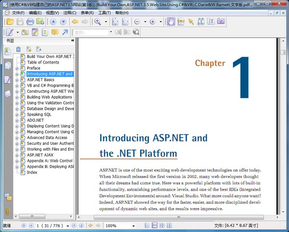The height and width of the screenshot is (232, 289).
Task: Open the 编辑(E) menu
Action: 35,13
